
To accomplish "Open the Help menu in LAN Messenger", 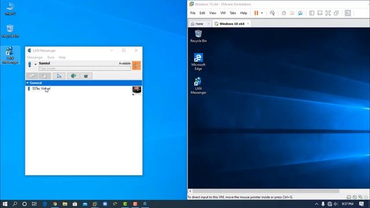I will (x=62, y=57).
